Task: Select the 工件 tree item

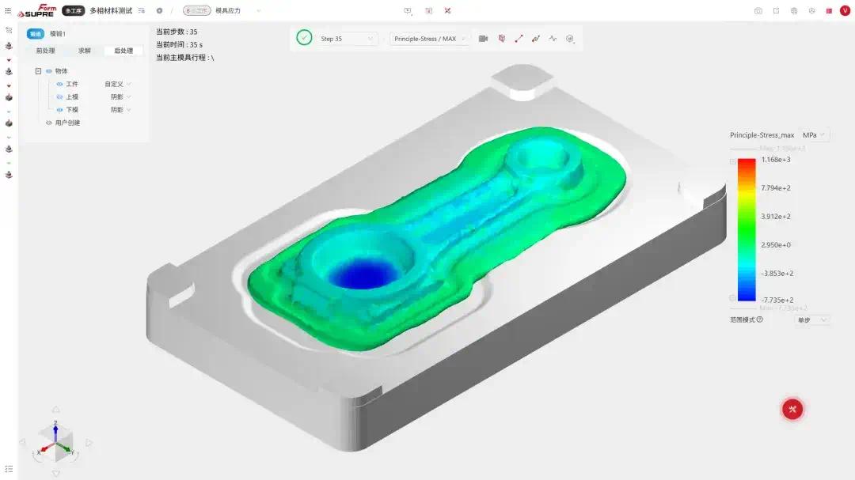Action: [x=72, y=85]
